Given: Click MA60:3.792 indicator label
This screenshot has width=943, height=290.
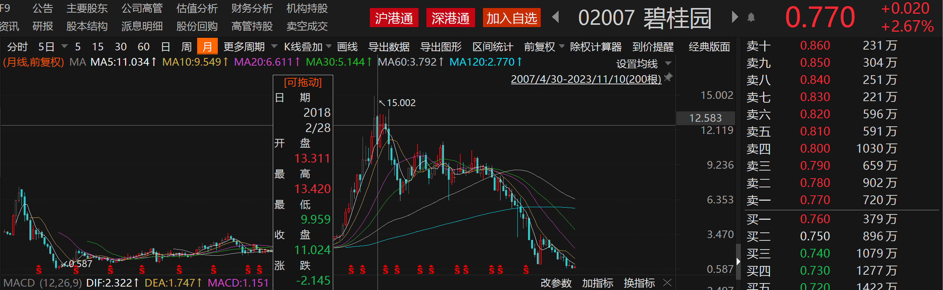Looking at the screenshot, I should pos(411,62).
